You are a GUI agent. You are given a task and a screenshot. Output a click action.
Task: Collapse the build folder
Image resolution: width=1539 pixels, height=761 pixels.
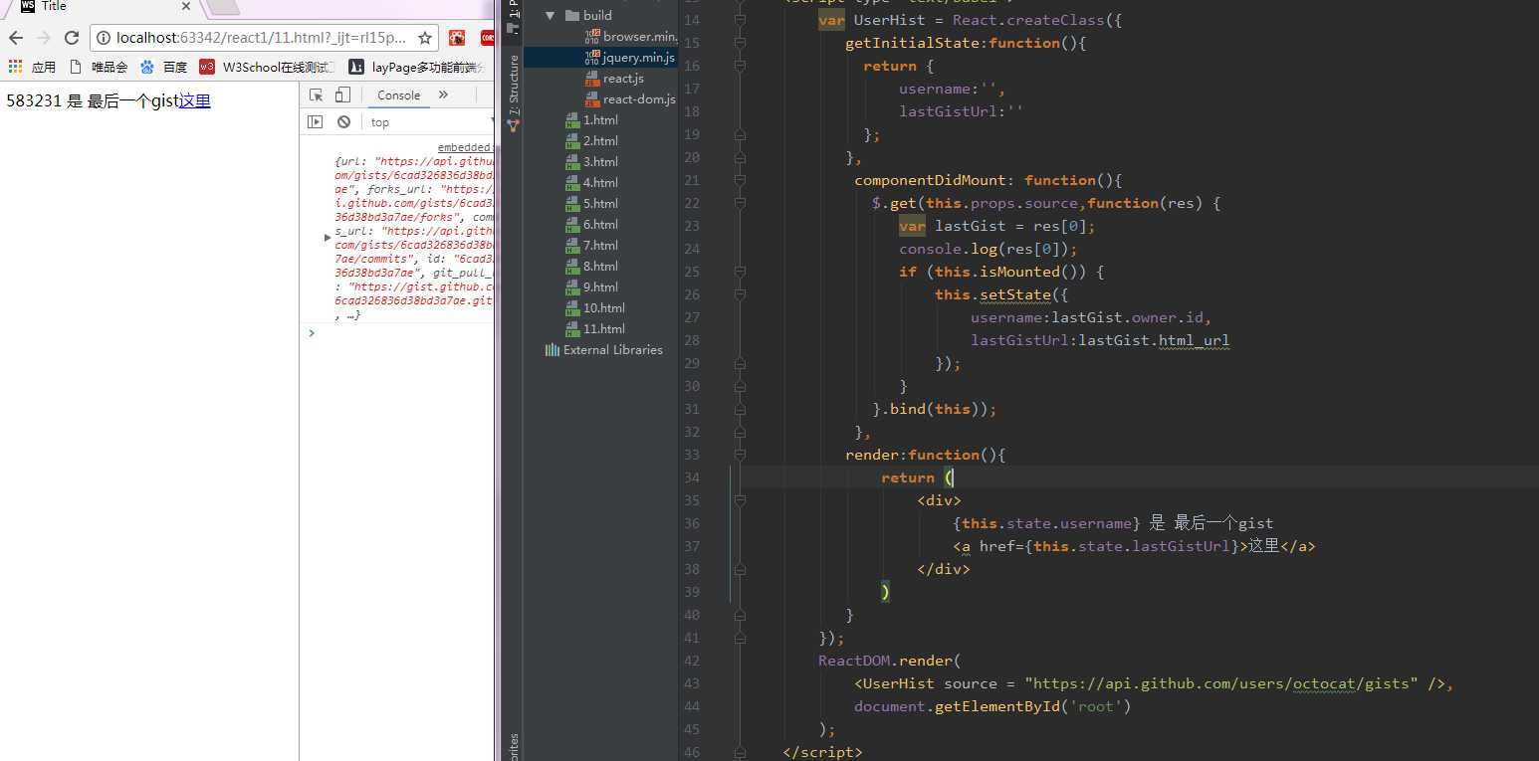550,15
